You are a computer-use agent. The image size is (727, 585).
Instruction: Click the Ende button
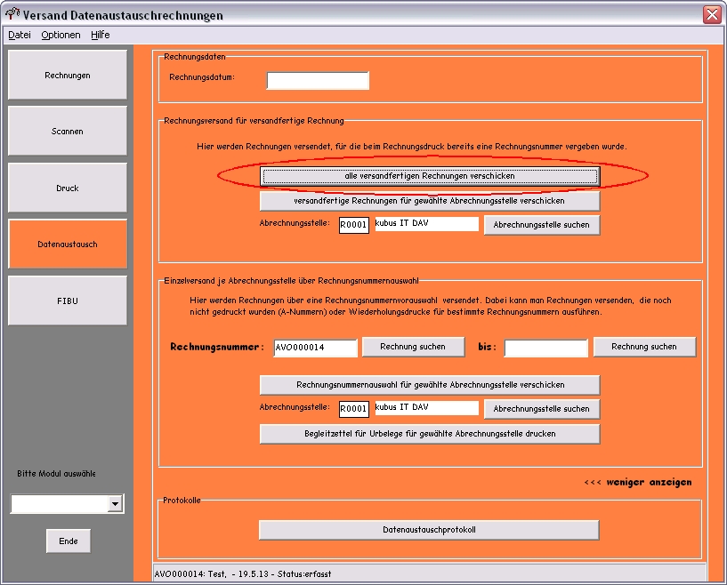(x=69, y=541)
